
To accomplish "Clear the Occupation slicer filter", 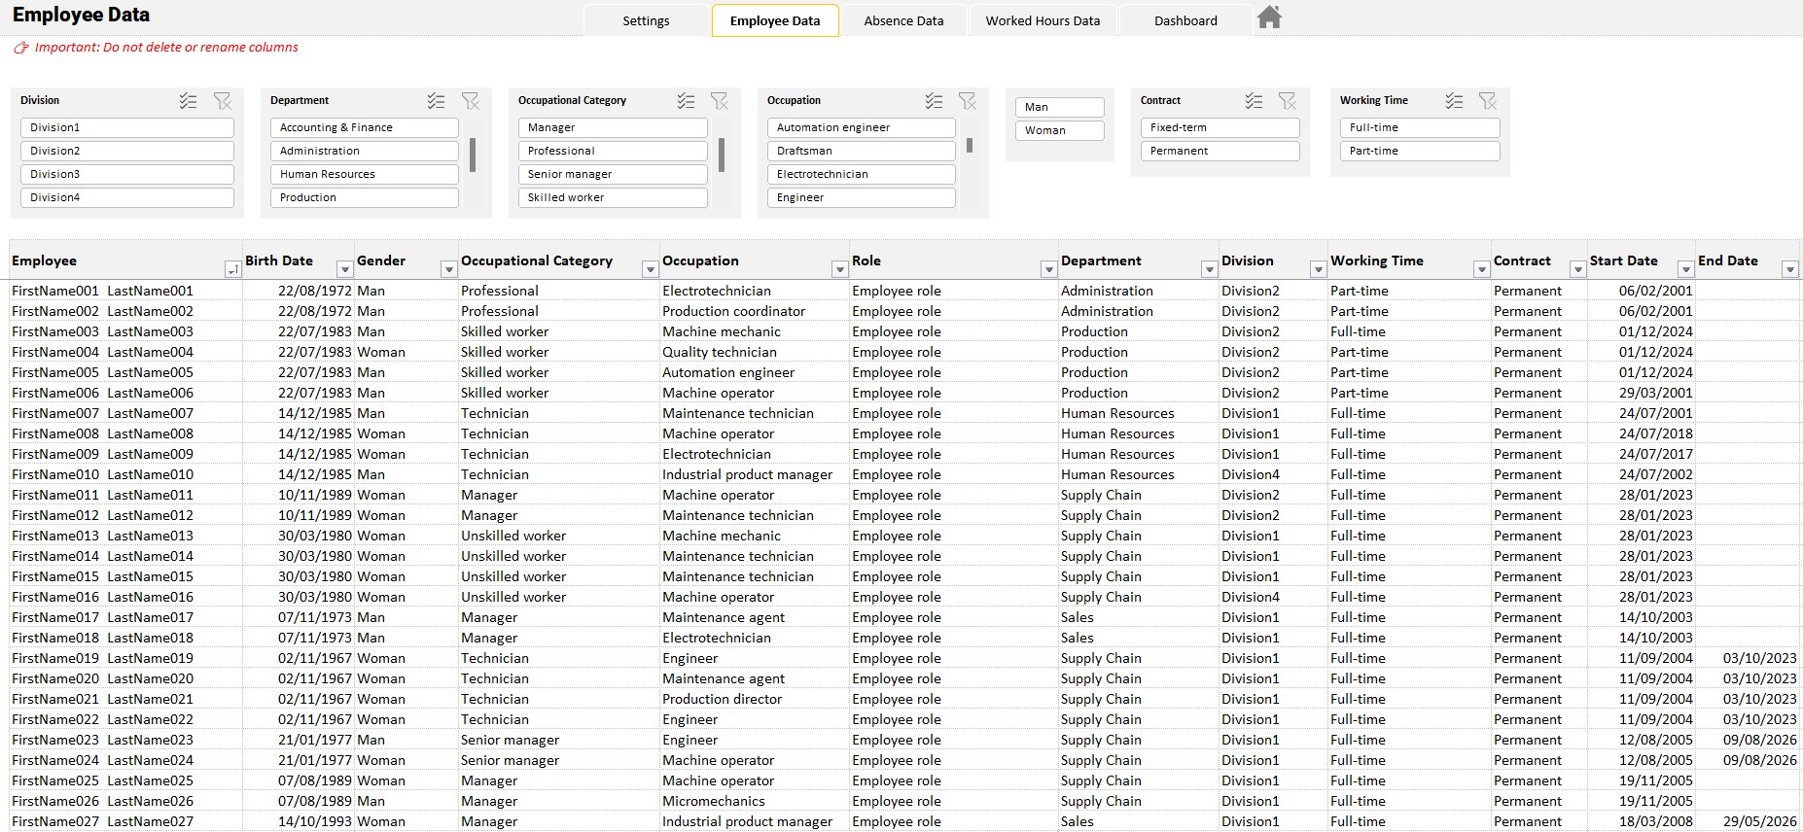I will point(968,101).
